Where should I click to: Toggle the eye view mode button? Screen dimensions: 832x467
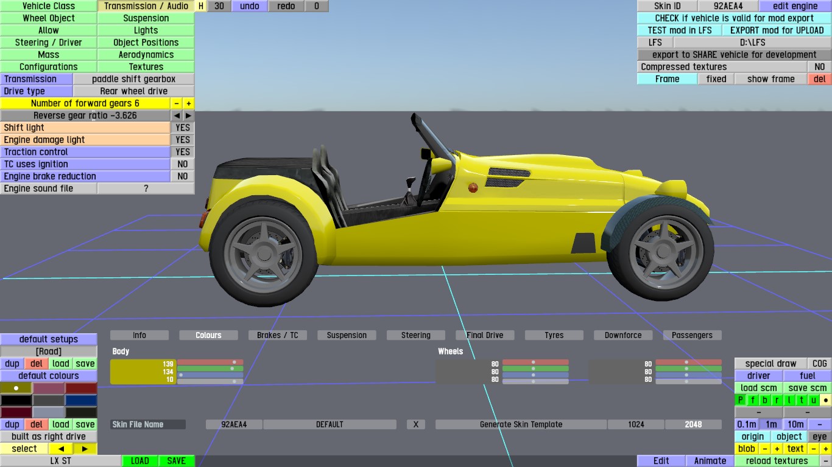(x=819, y=437)
